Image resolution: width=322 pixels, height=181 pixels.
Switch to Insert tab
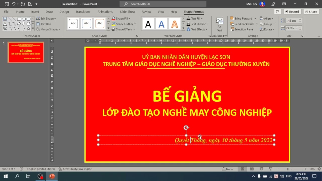[35, 12]
